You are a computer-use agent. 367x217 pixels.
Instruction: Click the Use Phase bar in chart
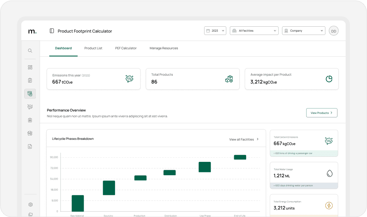coord(204,167)
